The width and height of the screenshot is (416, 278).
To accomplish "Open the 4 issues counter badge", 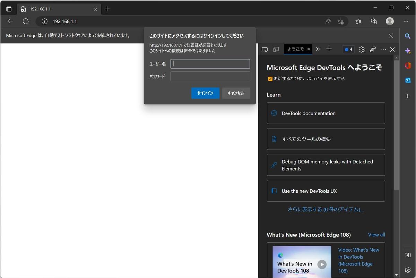I will 348,50.
